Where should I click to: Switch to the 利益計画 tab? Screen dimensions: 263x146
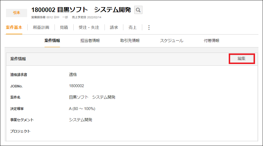point(41,28)
